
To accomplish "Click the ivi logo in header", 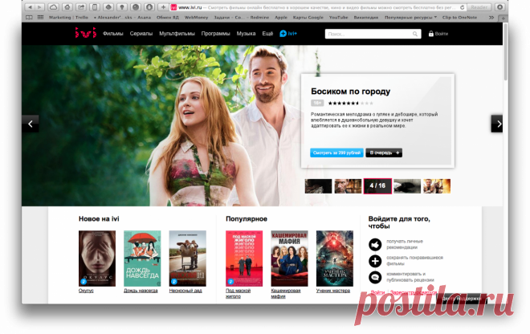I will [x=85, y=34].
